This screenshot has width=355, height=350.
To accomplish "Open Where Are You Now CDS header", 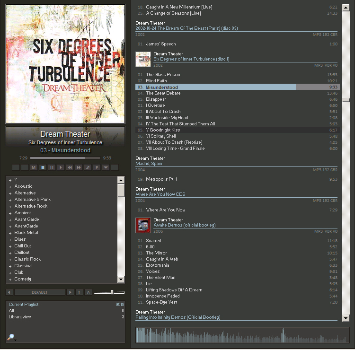I will pyautogui.click(x=160, y=194).
